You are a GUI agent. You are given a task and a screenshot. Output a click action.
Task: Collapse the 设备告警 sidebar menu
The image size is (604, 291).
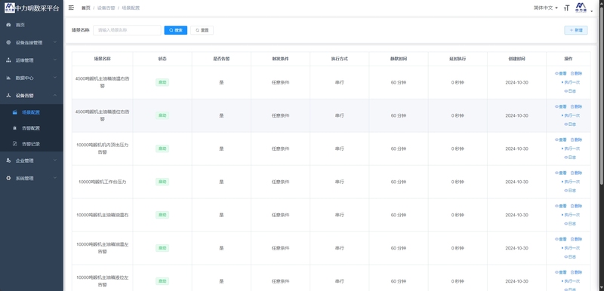[x=32, y=96]
